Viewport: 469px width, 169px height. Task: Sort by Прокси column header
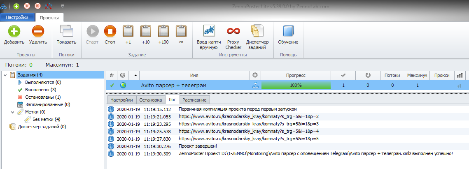(442, 76)
